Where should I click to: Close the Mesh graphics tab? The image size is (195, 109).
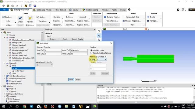[146, 29]
